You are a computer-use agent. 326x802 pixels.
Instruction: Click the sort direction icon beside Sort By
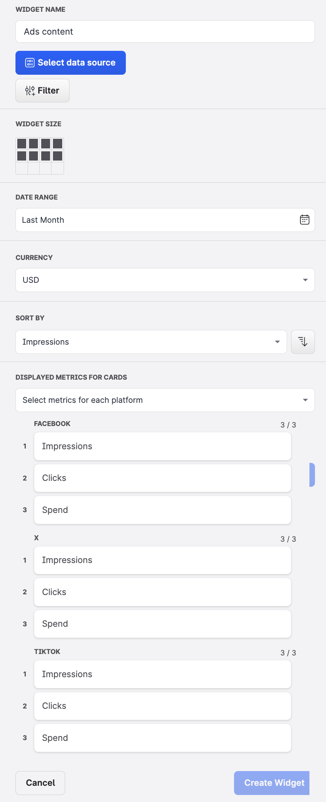[302, 342]
